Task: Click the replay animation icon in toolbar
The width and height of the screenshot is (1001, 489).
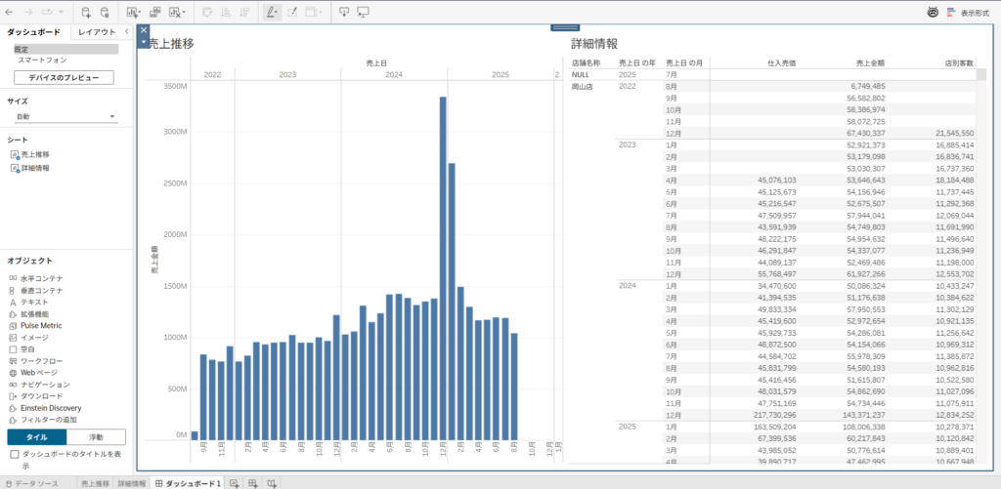Action: click(47, 12)
